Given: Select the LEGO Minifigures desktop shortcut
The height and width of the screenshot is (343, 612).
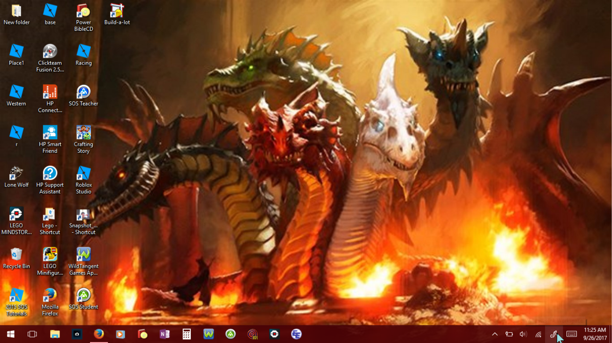Looking at the screenshot, I should (x=50, y=262).
